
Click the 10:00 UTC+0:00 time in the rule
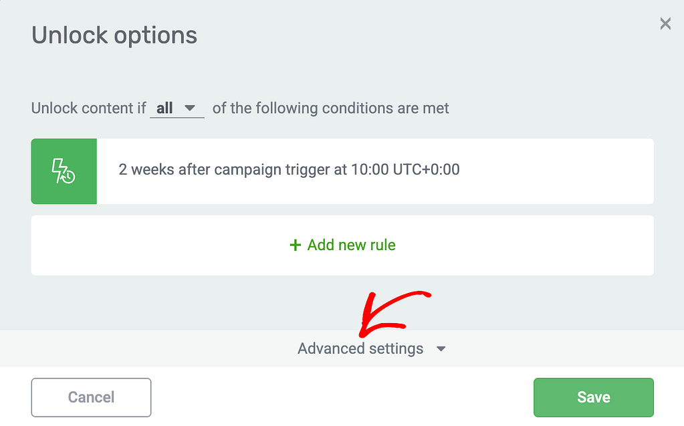(x=405, y=169)
